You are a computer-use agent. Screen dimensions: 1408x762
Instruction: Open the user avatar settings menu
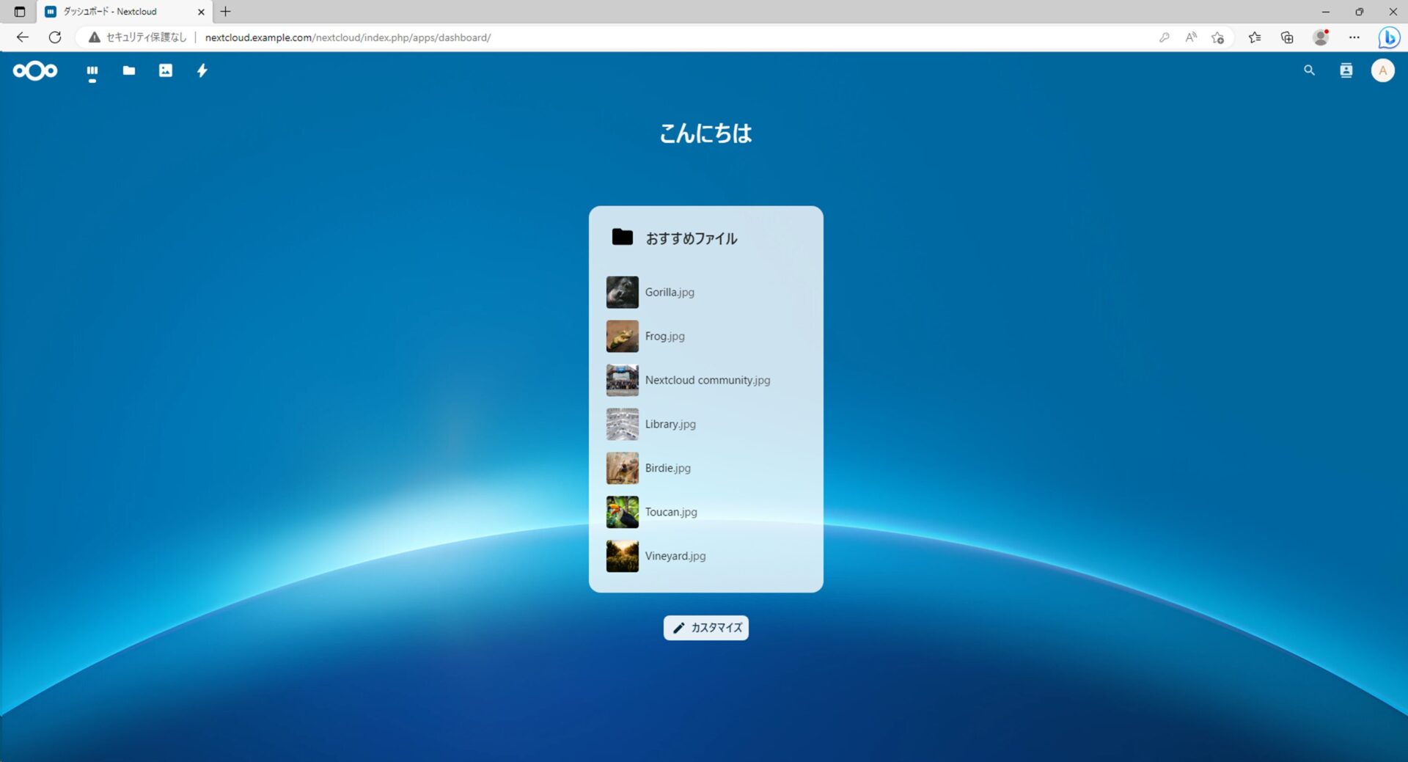coord(1382,70)
